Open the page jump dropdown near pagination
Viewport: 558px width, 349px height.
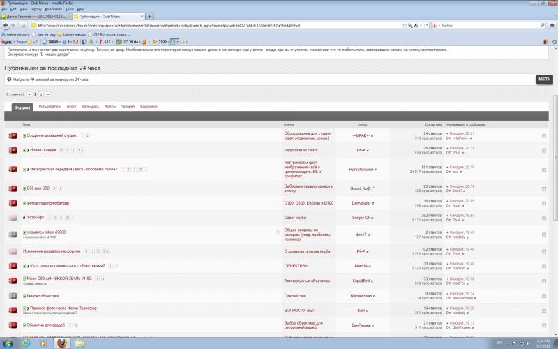point(29,94)
